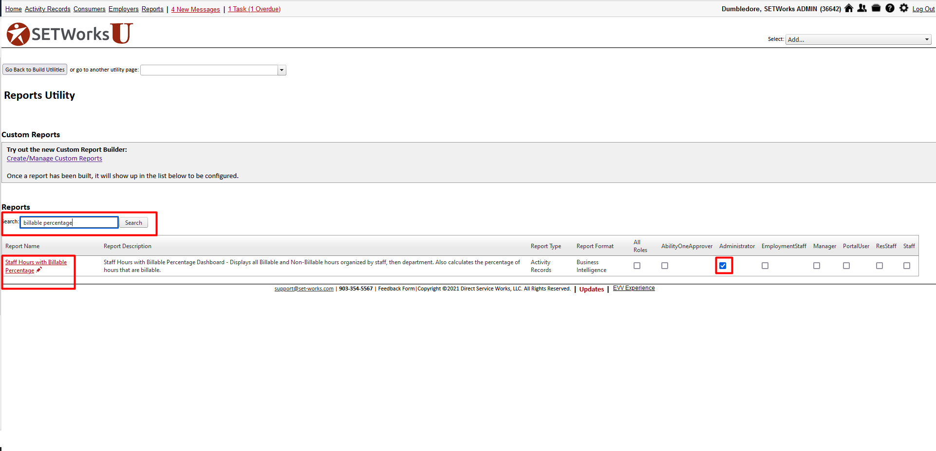The width and height of the screenshot is (936, 451).
Task: Open Create/Manage Custom Reports link
Action: [x=55, y=159]
